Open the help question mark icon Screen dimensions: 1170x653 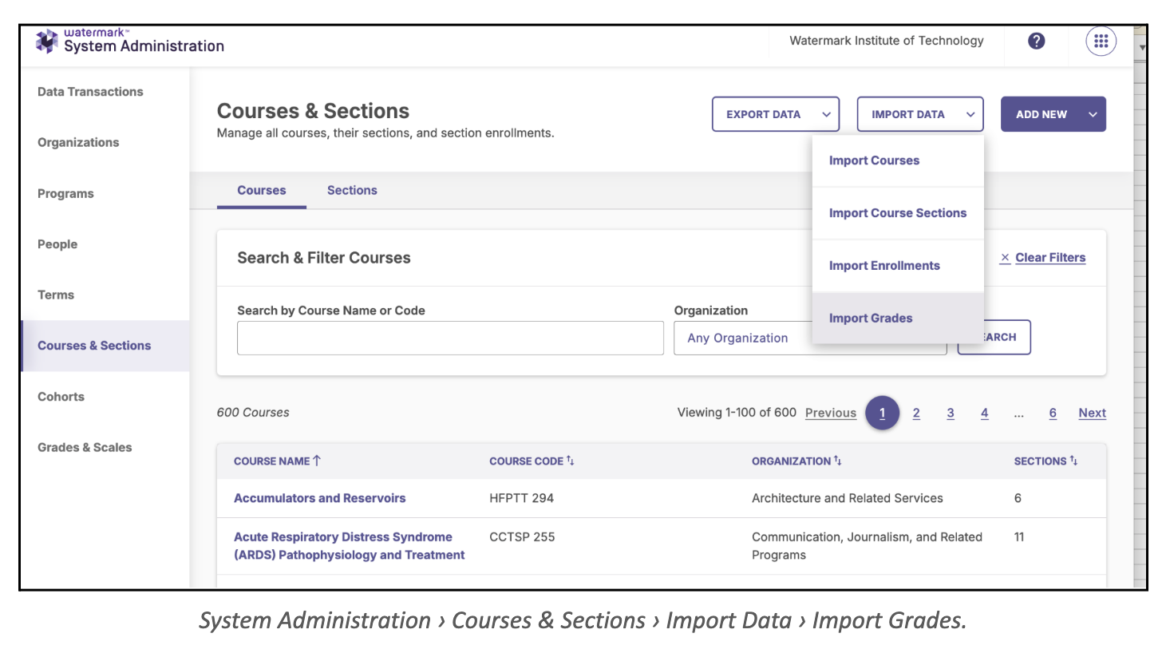pos(1036,41)
